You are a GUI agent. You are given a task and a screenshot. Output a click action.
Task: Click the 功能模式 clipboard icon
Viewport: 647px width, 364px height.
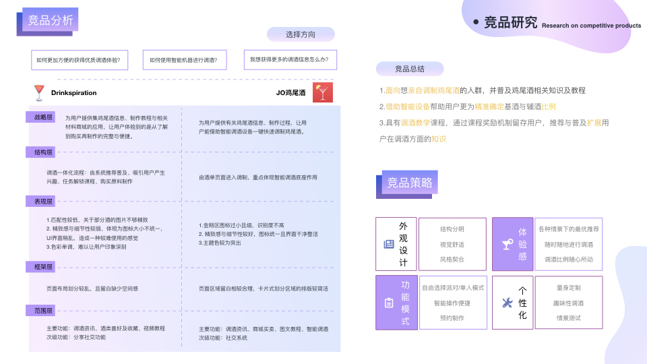[x=389, y=303]
